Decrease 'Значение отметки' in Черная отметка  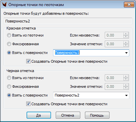tap(126, 88)
